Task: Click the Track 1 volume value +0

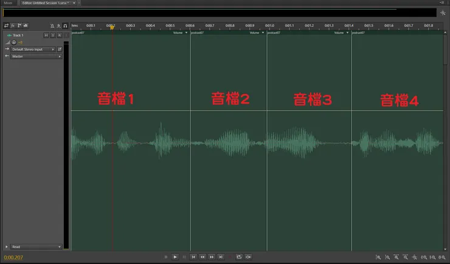Action: [x=21, y=43]
